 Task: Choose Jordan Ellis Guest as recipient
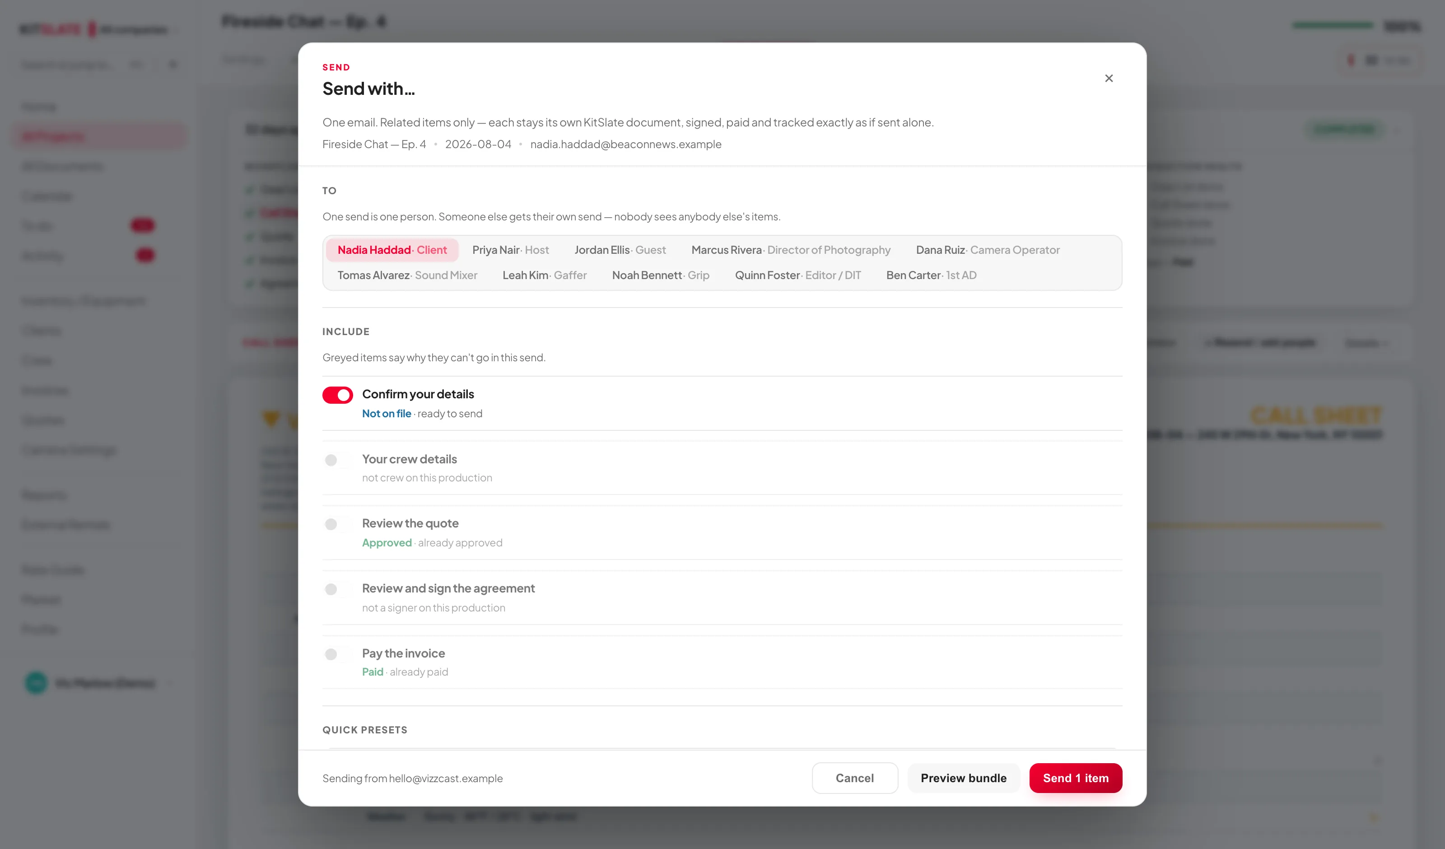coord(620,250)
